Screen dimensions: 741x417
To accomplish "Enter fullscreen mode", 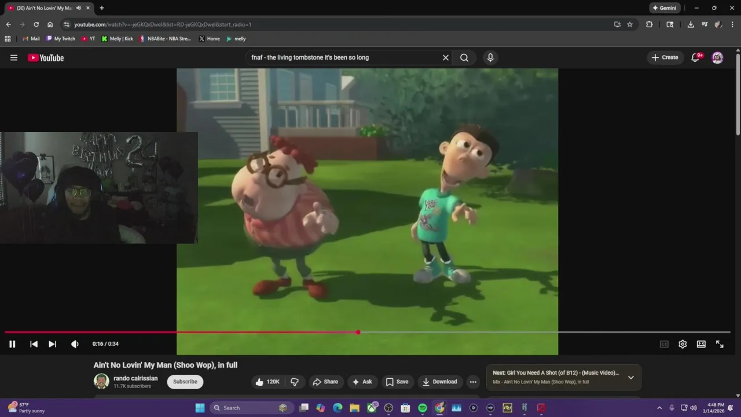I will (720, 344).
